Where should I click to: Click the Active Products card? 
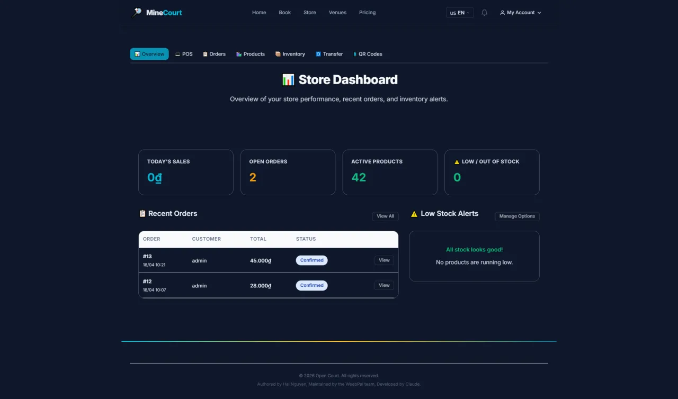(x=390, y=173)
